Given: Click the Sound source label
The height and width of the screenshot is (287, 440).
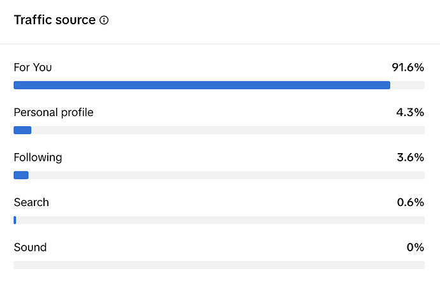Looking at the screenshot, I should click(x=30, y=247).
